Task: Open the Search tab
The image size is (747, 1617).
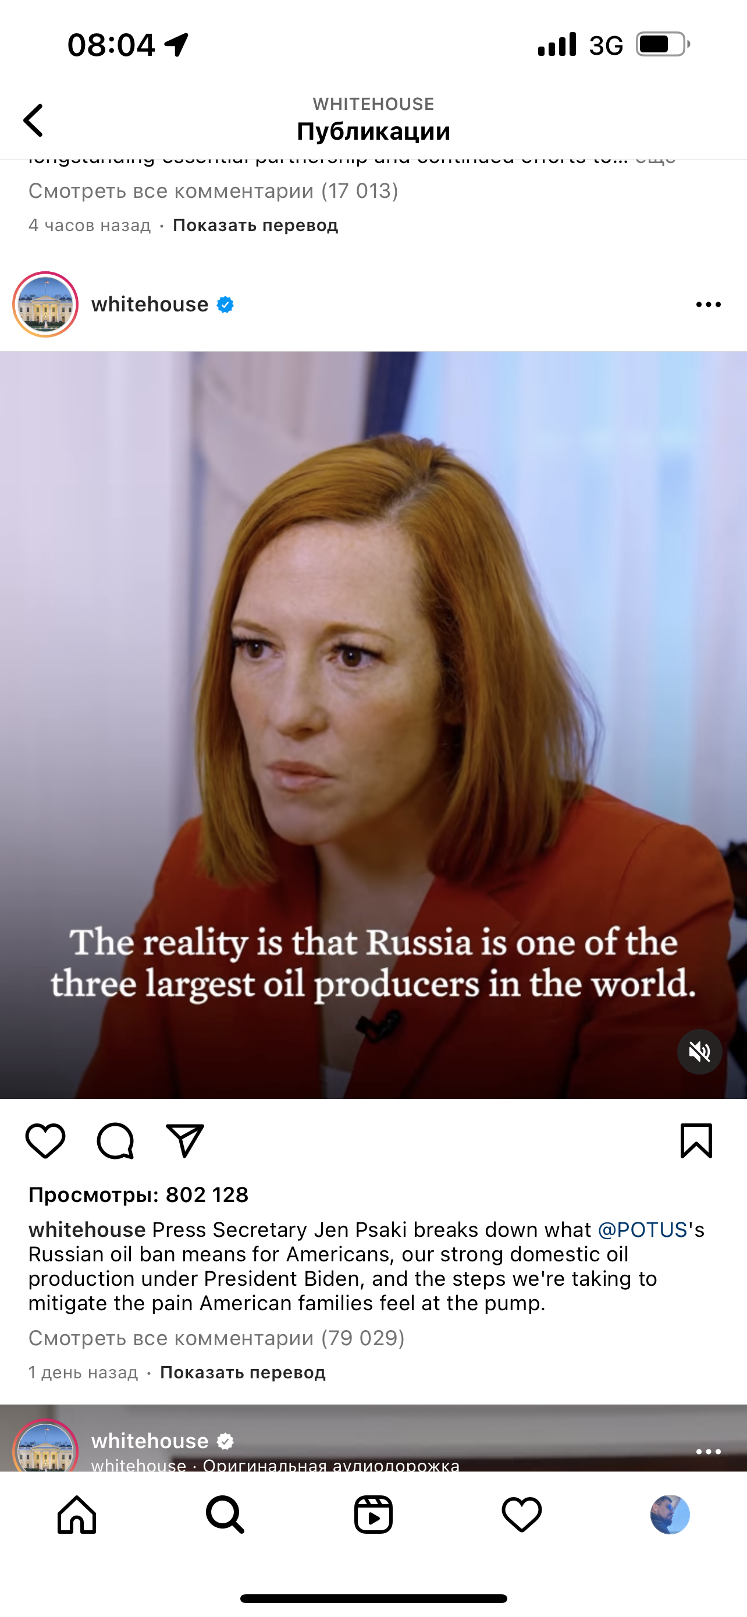Action: [225, 1515]
